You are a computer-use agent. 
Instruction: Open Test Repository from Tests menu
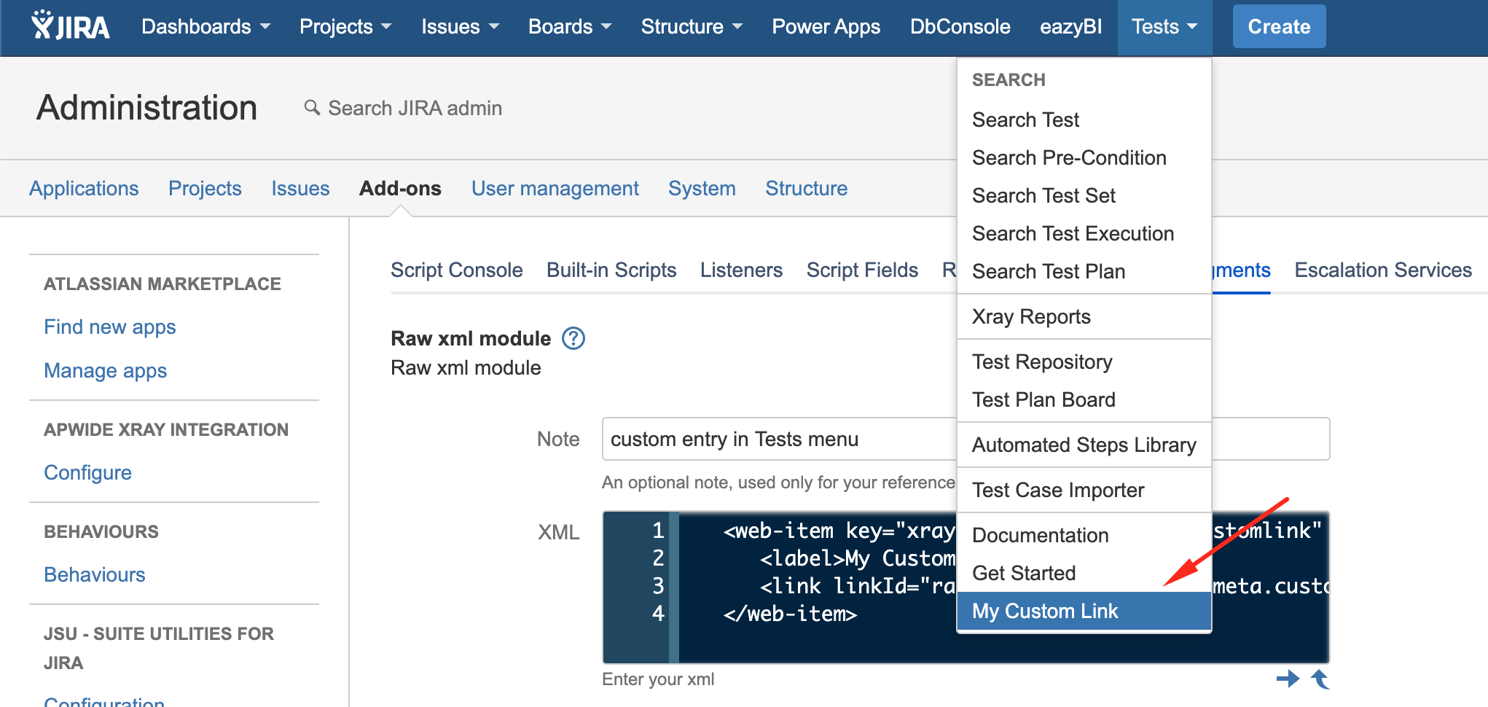coord(1084,362)
